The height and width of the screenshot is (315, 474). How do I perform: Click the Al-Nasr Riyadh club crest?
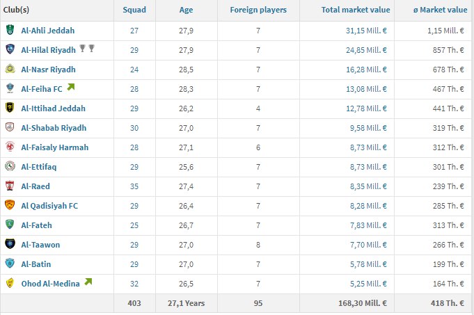pyautogui.click(x=10, y=69)
